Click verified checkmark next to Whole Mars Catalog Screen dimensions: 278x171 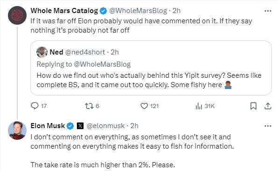pyautogui.click(x=103, y=11)
